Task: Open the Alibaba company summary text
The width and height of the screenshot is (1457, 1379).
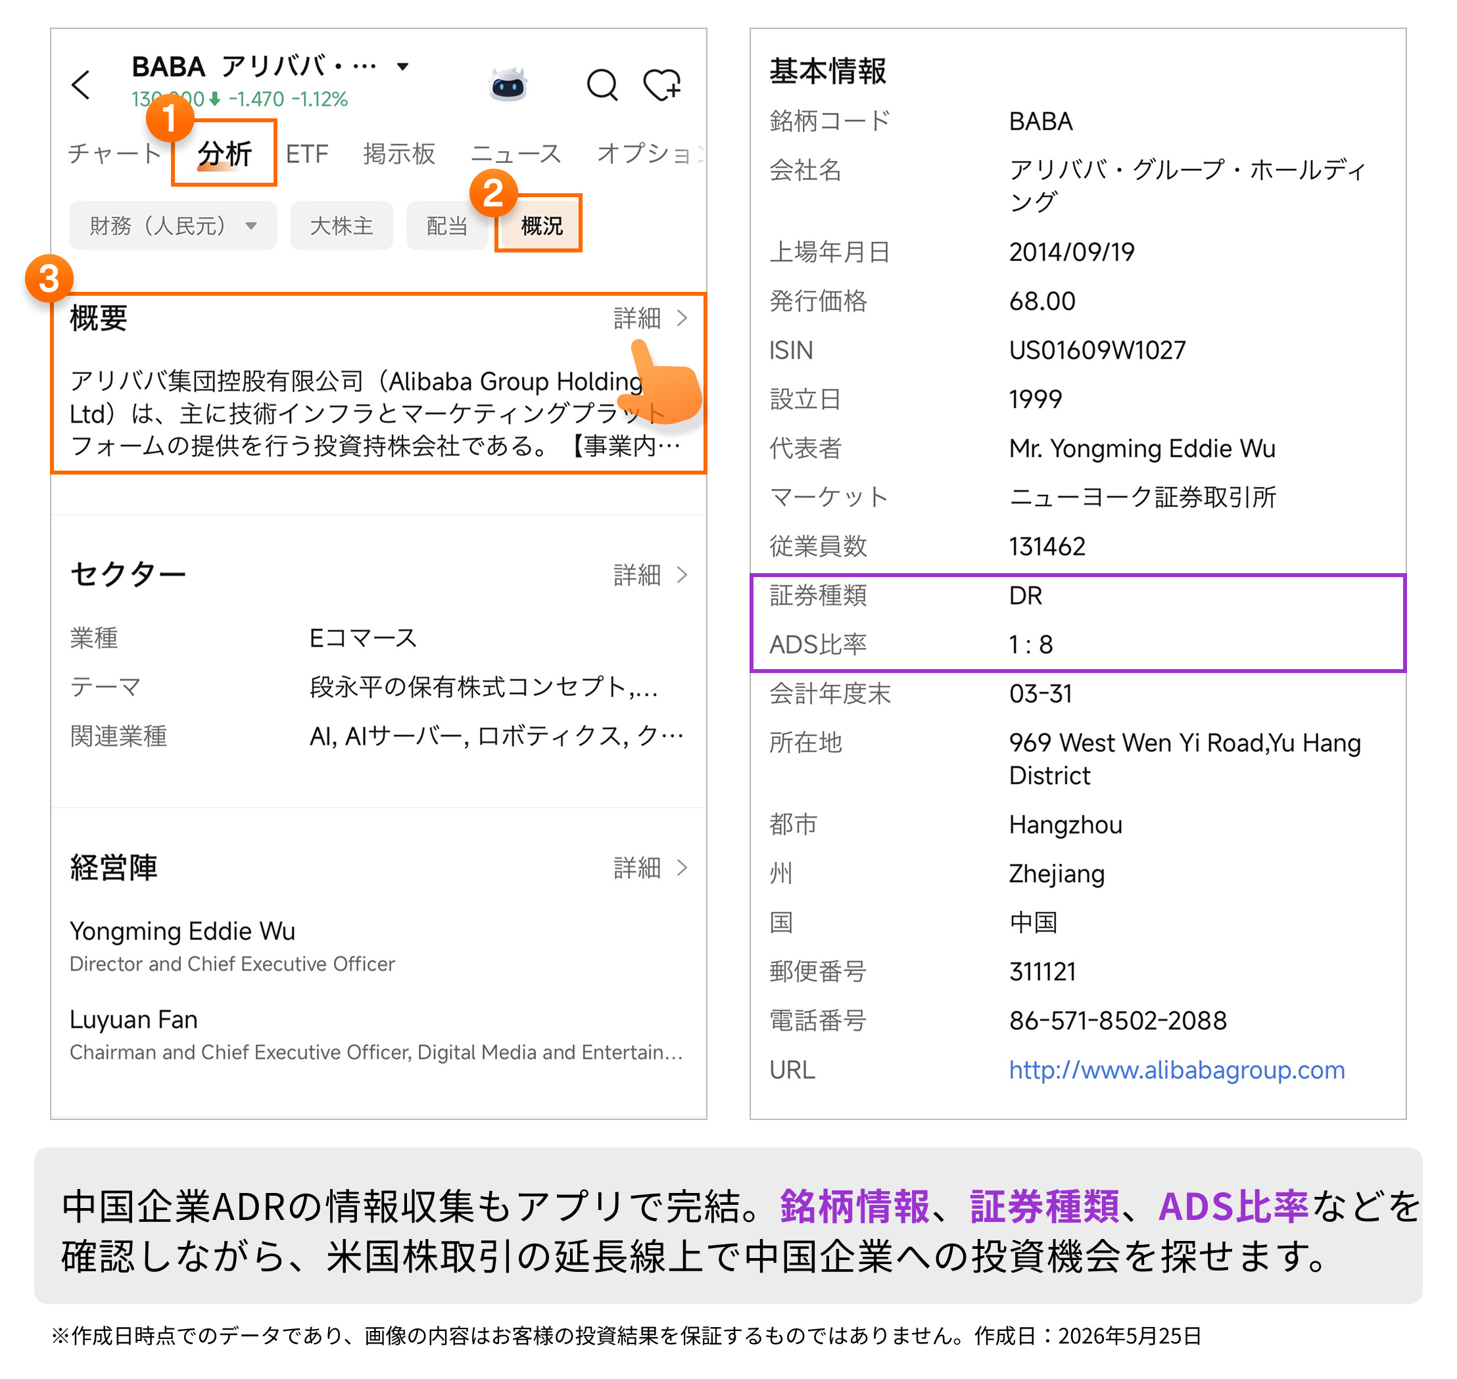Action: [376, 414]
